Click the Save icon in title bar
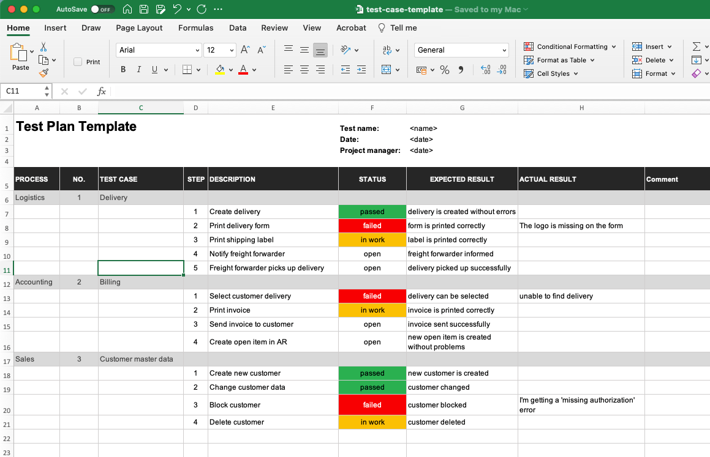Image resolution: width=710 pixels, height=457 pixels. click(x=143, y=10)
